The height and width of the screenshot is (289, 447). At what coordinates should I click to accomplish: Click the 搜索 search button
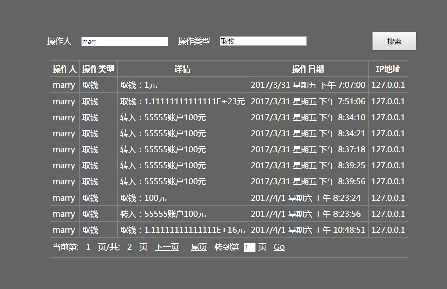394,41
